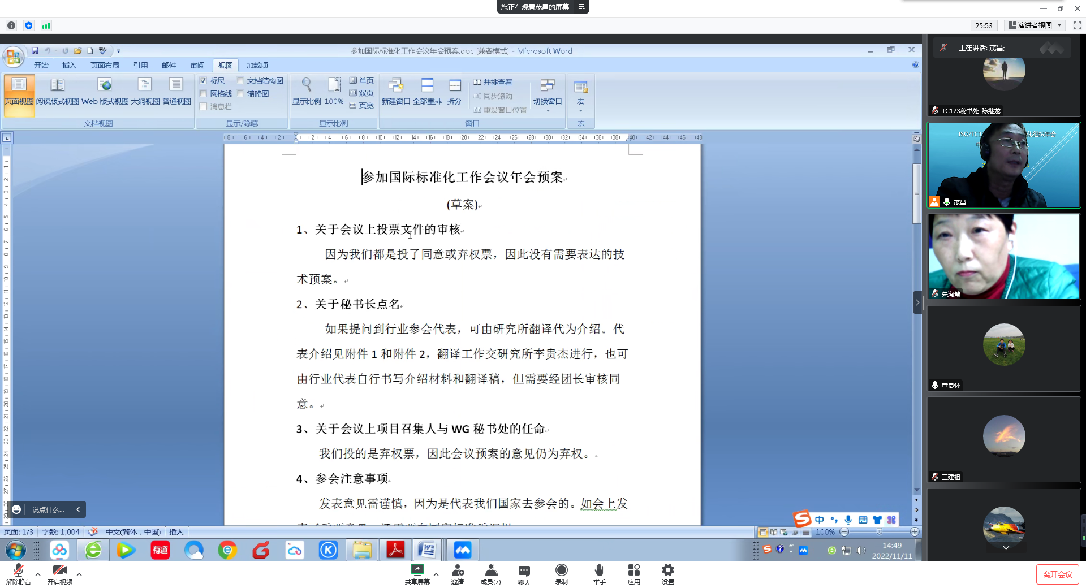Screen dimensions: 1086x588
Task: Select the Web Layout view icon
Action: (105, 86)
